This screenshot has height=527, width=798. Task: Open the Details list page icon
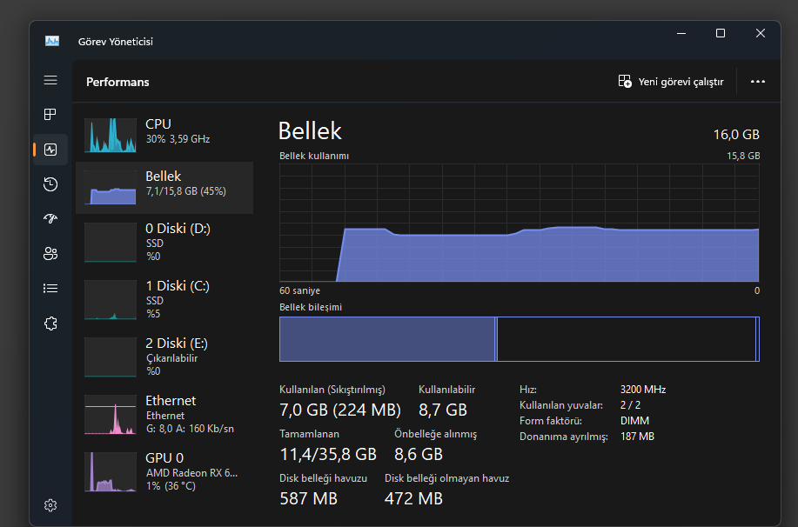(x=50, y=289)
